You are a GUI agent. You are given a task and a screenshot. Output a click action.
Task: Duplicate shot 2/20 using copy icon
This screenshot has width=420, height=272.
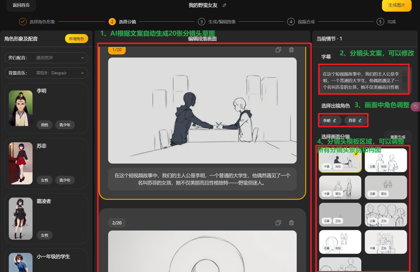pyautogui.click(x=278, y=222)
